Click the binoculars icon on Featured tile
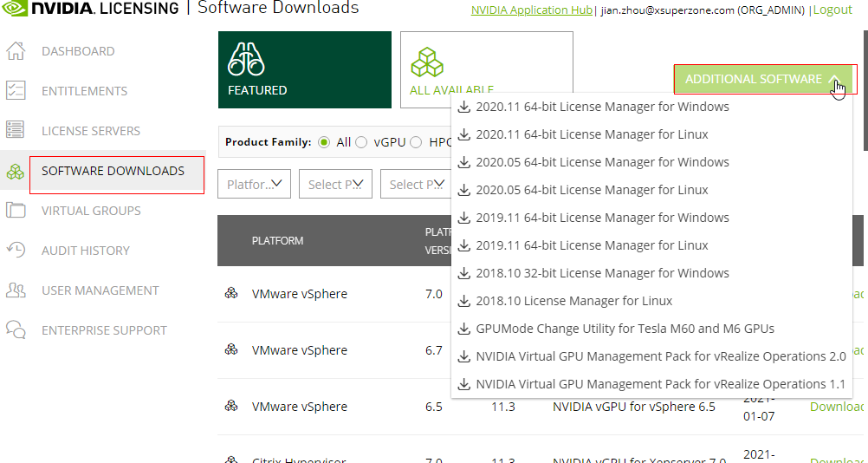This screenshot has height=463, width=868. coord(246,60)
